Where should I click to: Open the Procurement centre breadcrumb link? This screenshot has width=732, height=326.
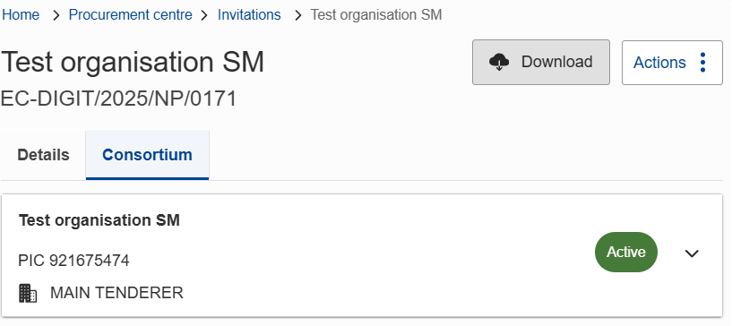click(x=130, y=15)
